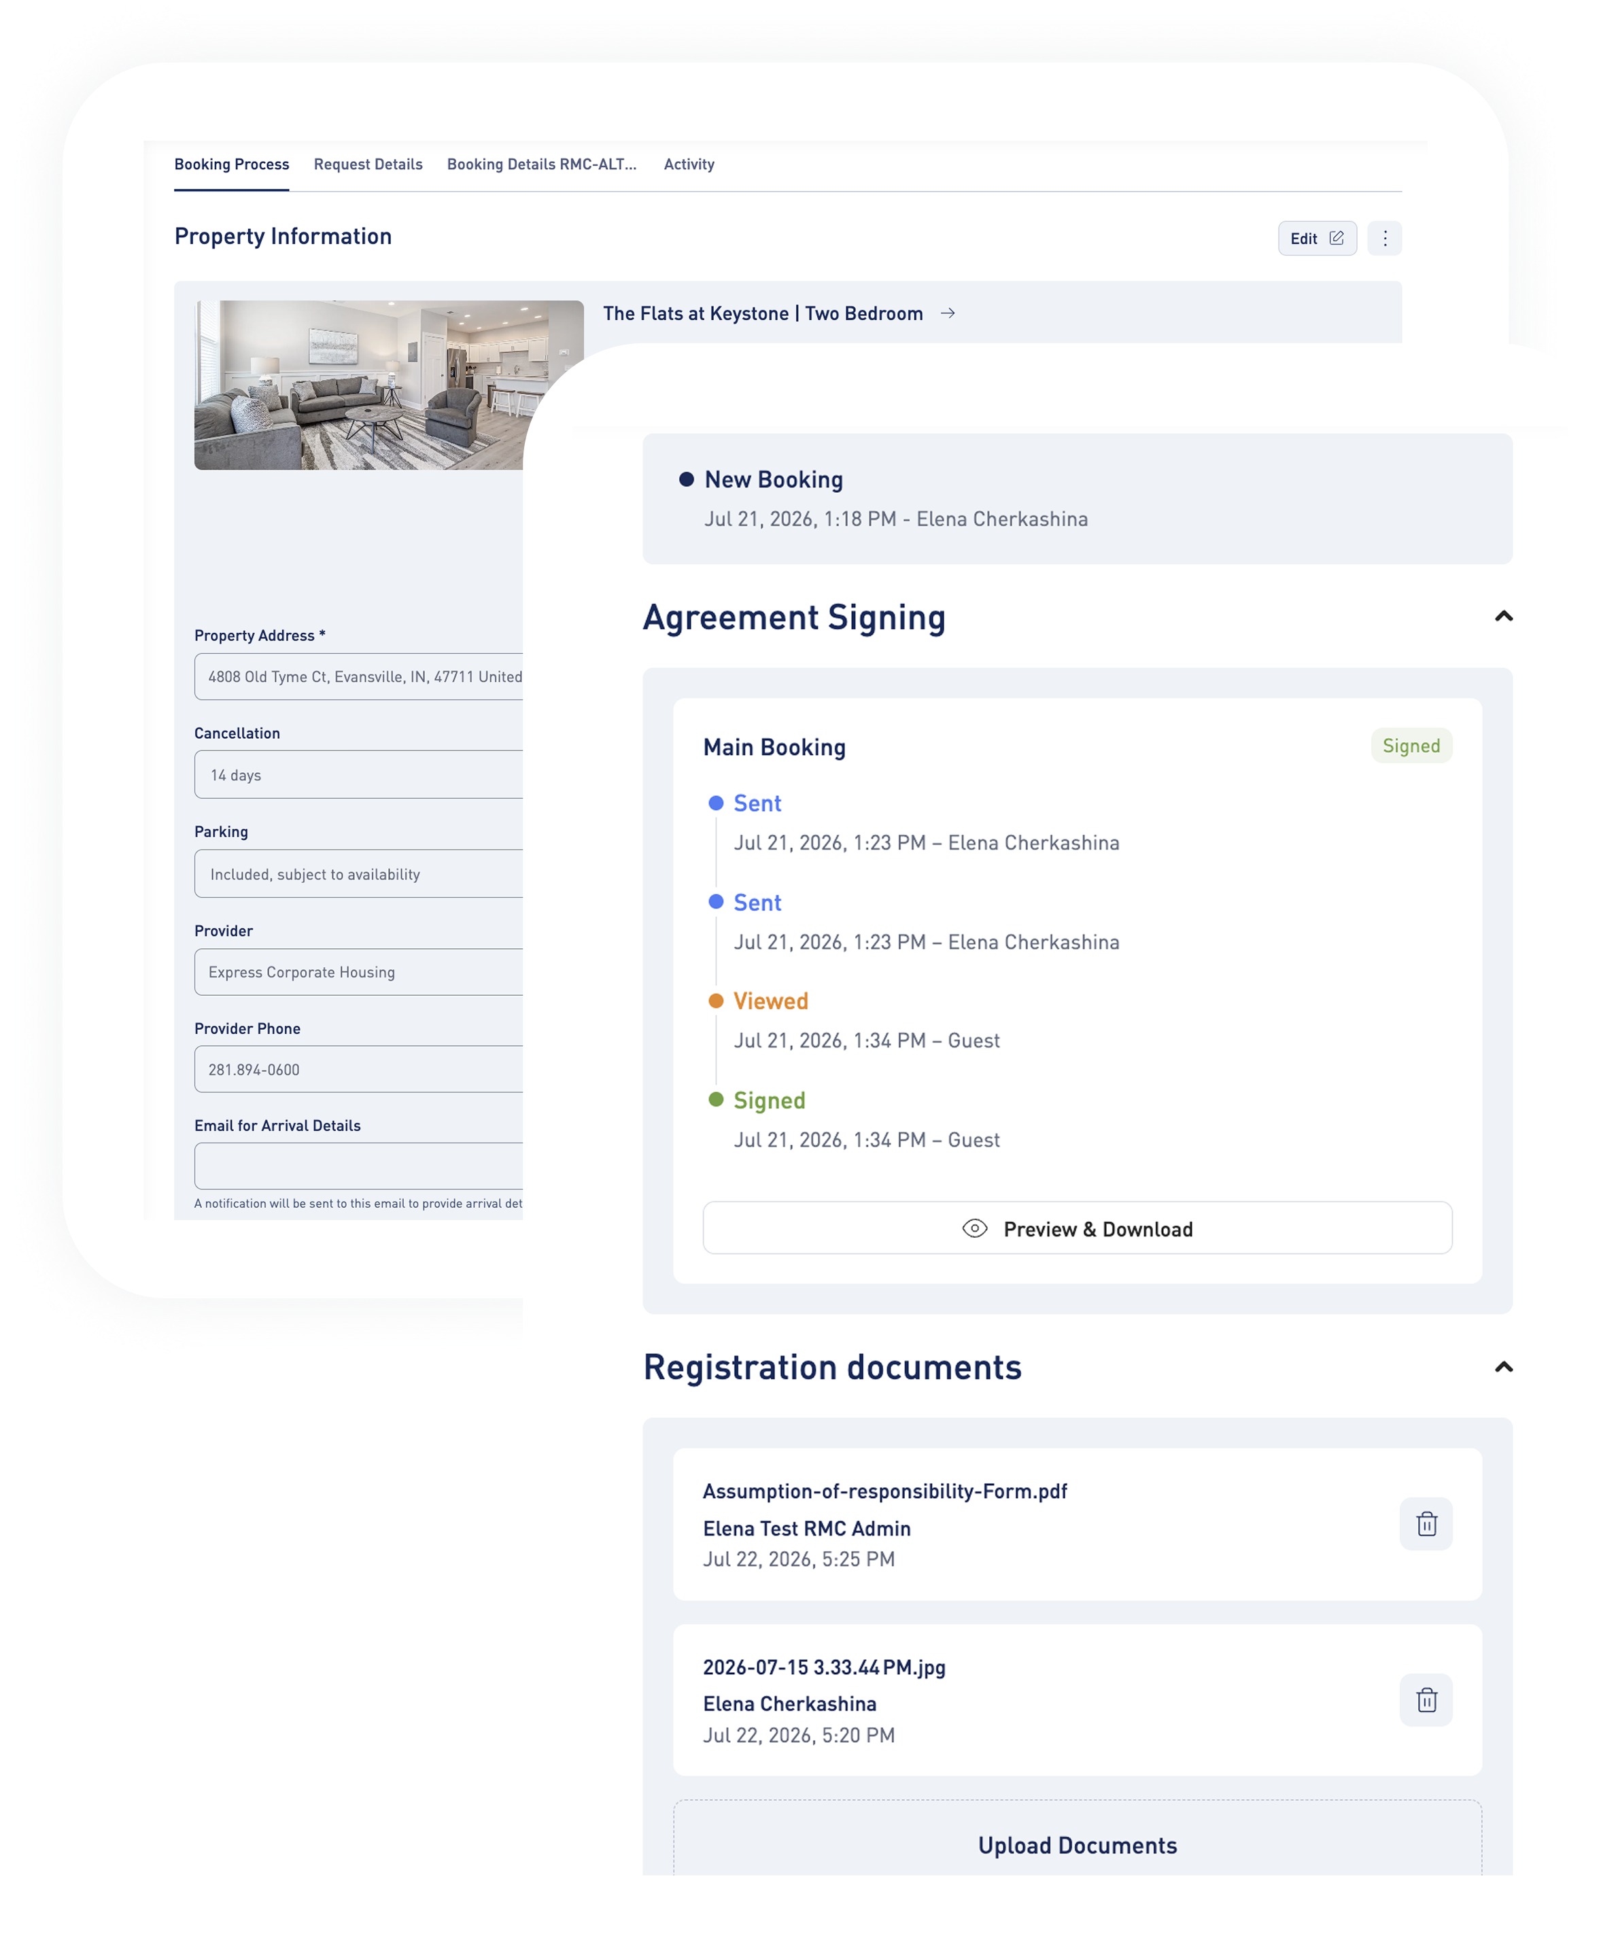Click the green Signed status badge
The width and height of the screenshot is (1618, 1959).
pos(1411,746)
